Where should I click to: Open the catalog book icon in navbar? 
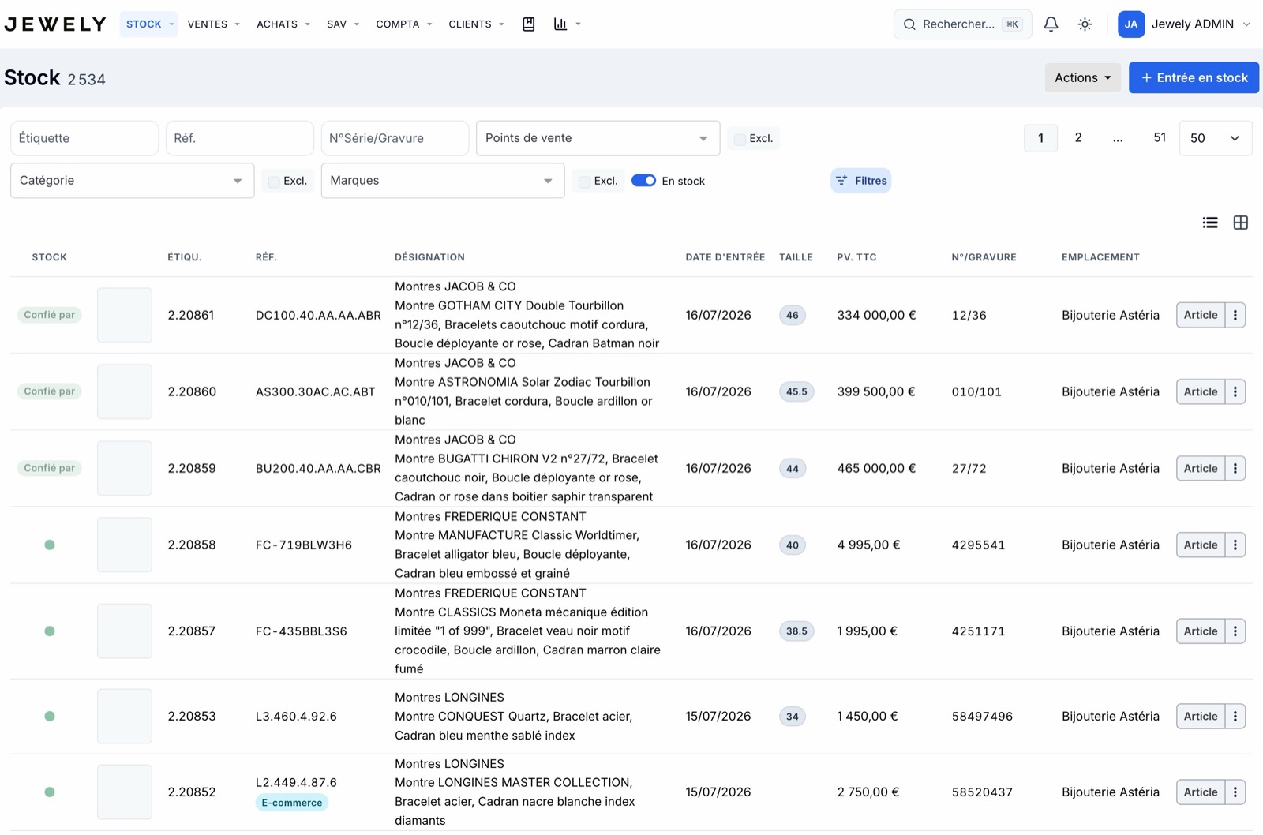click(529, 24)
